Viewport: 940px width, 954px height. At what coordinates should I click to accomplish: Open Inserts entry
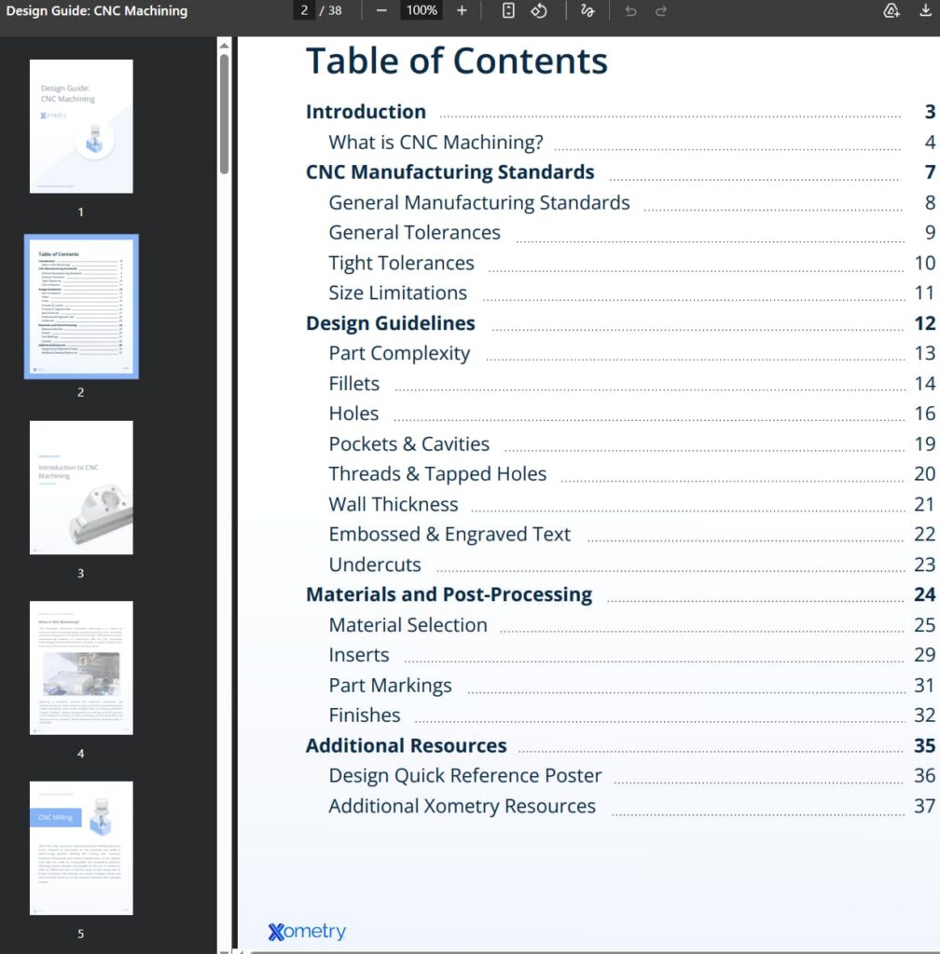[359, 655]
